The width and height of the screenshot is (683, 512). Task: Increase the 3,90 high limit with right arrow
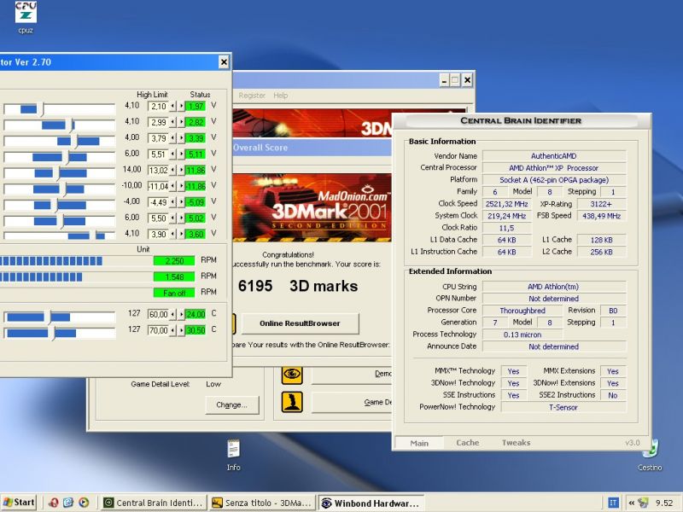coord(181,234)
